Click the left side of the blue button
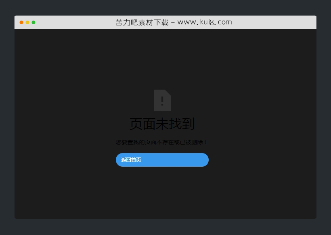This screenshot has height=235, width=331. click(x=125, y=160)
